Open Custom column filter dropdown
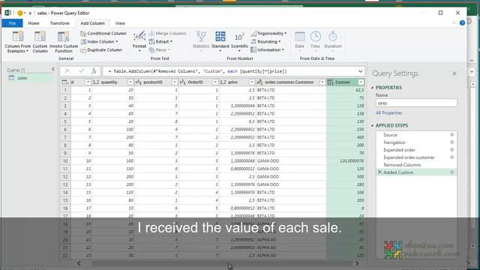 coord(361,82)
